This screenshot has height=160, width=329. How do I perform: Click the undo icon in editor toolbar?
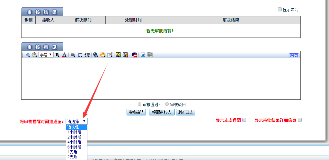[x=28, y=55]
